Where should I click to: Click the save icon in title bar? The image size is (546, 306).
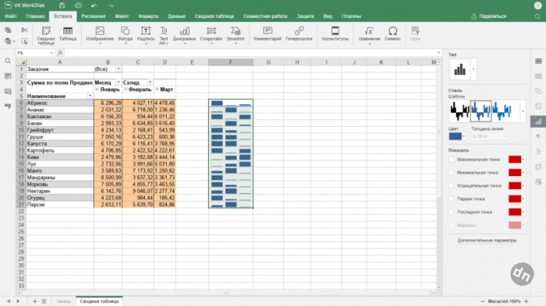pyautogui.click(x=62, y=5)
